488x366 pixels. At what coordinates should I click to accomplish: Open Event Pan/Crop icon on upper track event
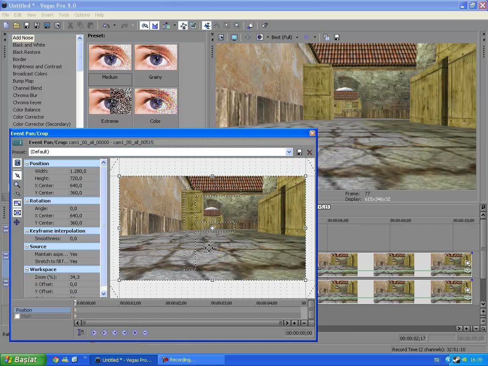(468, 263)
